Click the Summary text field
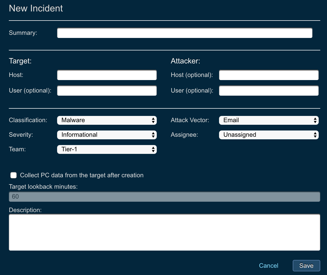Screen dimensions: 327x275 tap(185, 33)
